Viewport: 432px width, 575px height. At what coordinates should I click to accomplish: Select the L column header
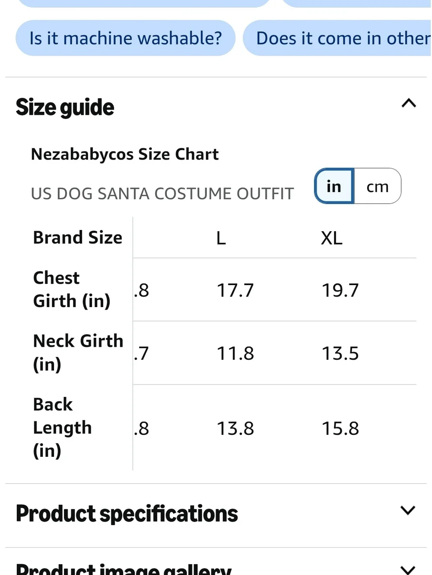point(221,238)
